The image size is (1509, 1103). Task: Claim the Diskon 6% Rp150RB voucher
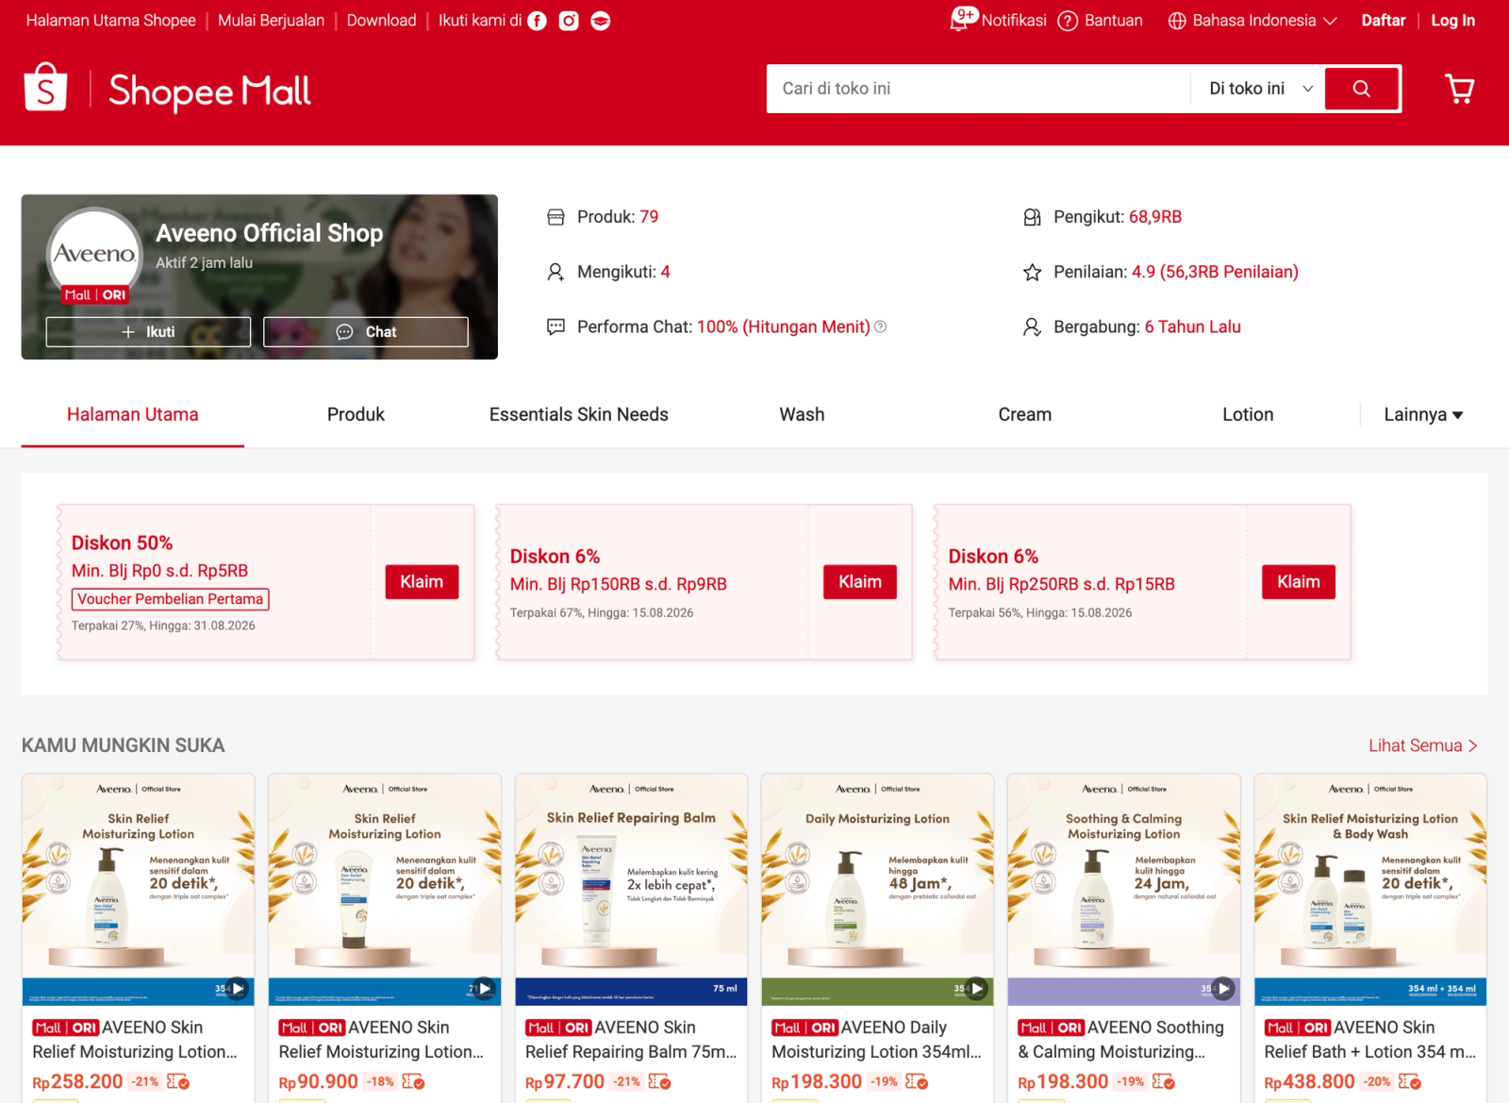(860, 582)
